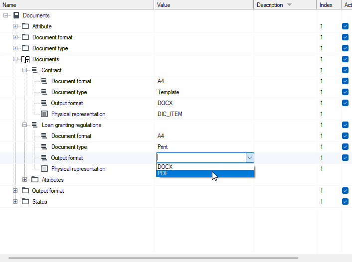Image resolution: width=352 pixels, height=262 pixels.
Task: Toggle Active checkbox for Loan granting regulations
Action: [x=345, y=125]
